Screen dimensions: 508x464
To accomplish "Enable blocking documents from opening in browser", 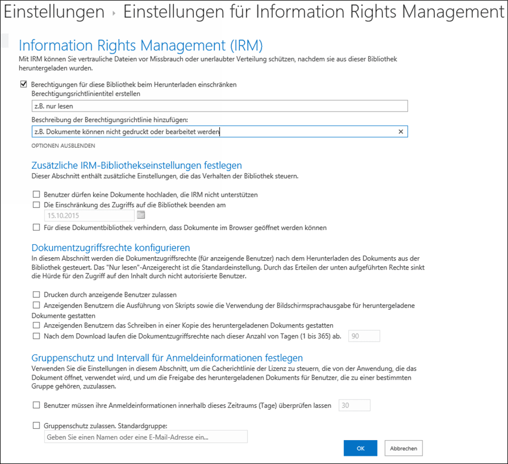I will click(x=36, y=228).
